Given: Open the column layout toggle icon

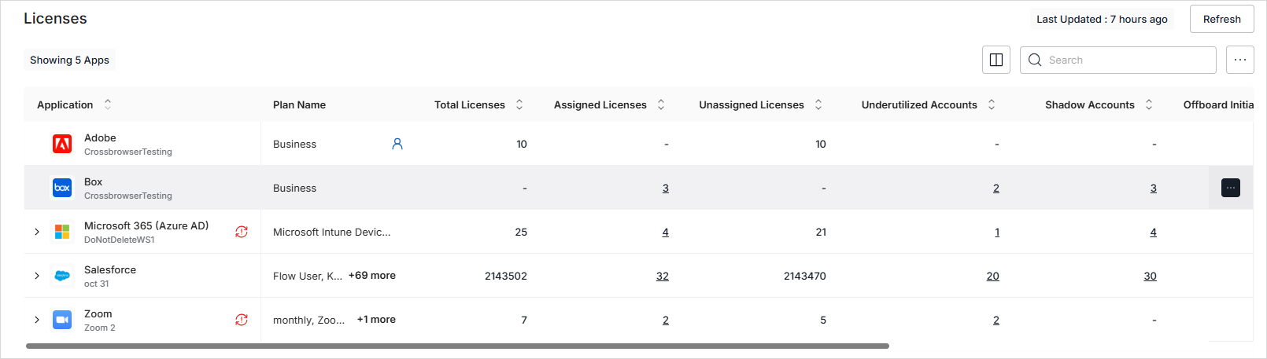Looking at the screenshot, I should point(996,60).
